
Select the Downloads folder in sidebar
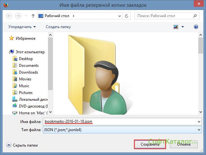pos(28,72)
